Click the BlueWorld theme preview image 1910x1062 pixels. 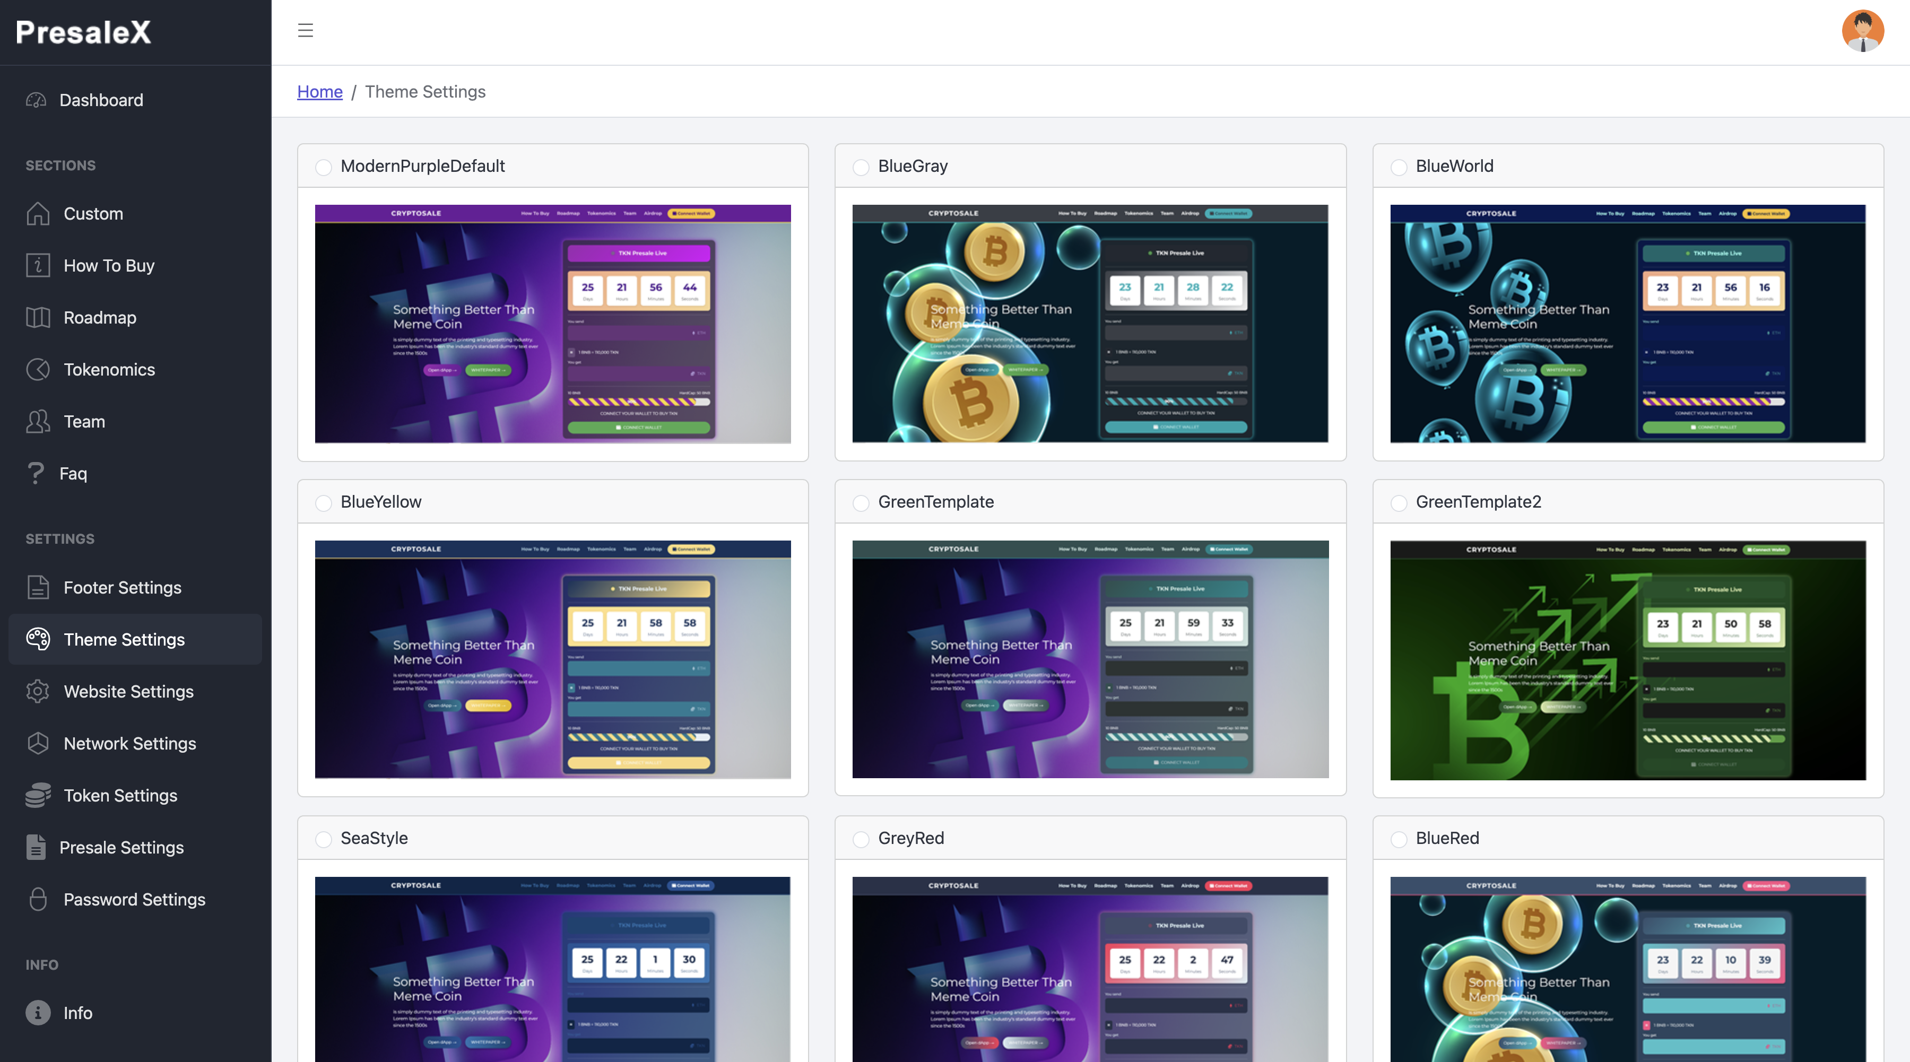pos(1628,324)
